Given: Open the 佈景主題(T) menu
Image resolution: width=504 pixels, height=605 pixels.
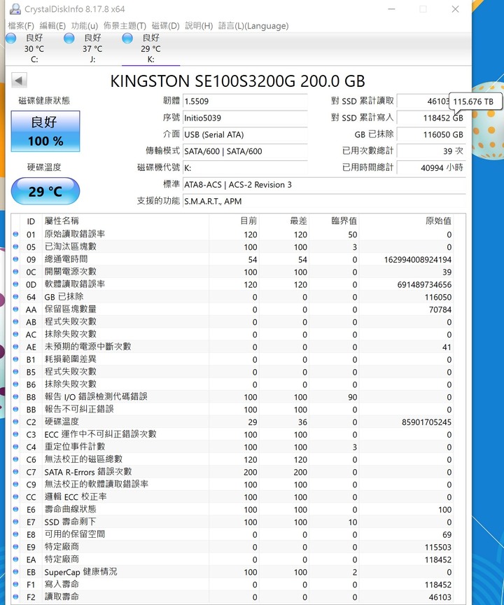Looking at the screenshot, I should (x=125, y=26).
